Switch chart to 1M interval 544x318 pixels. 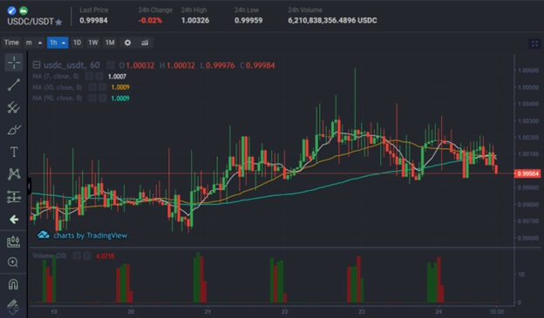coord(110,43)
